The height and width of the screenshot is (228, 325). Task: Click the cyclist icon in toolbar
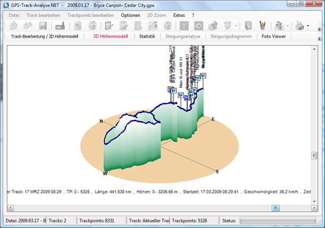click(279, 25)
